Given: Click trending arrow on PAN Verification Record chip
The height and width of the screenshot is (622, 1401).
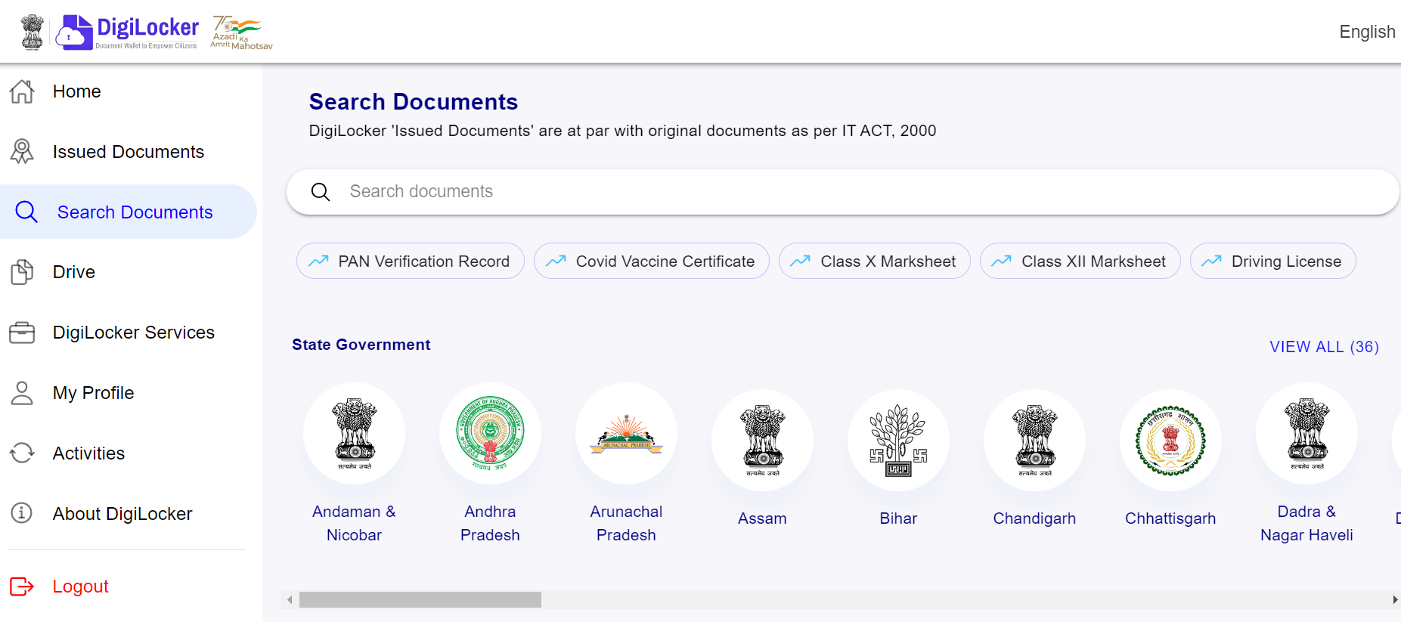Looking at the screenshot, I should tap(319, 261).
